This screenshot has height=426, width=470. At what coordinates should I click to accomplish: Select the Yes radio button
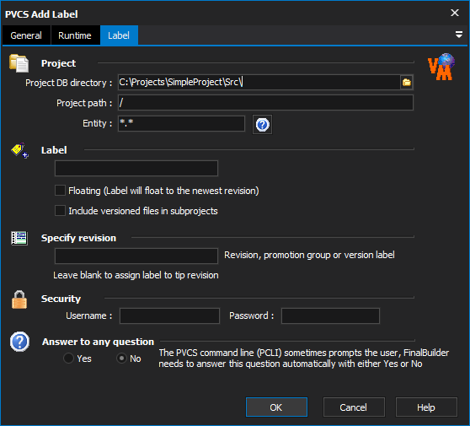click(x=68, y=359)
